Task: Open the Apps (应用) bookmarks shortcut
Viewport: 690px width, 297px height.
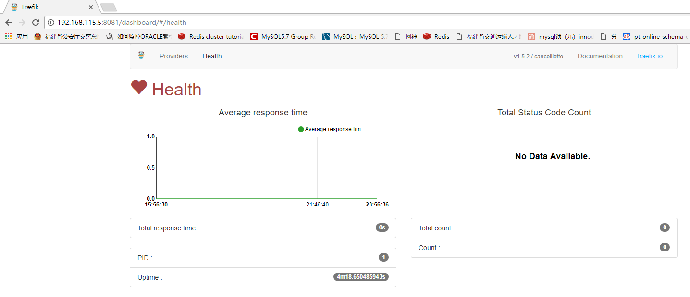Action: click(x=16, y=36)
